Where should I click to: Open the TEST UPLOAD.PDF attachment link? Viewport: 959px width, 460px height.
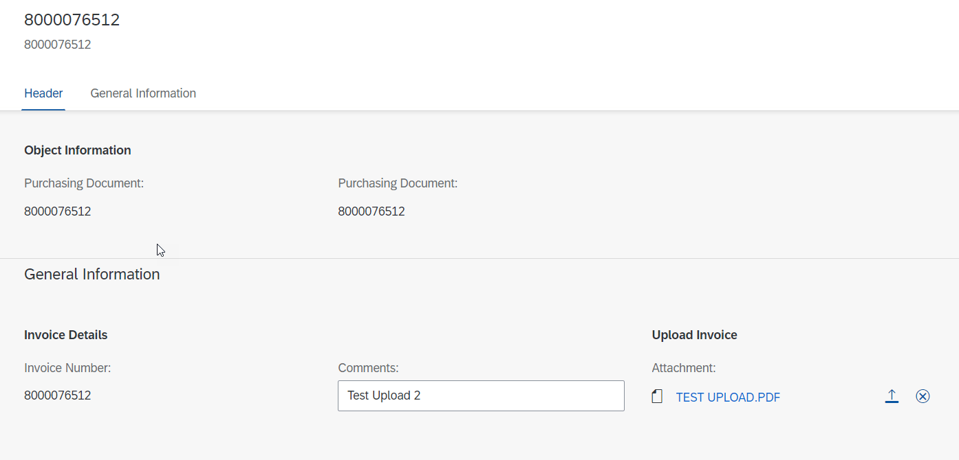(x=728, y=397)
